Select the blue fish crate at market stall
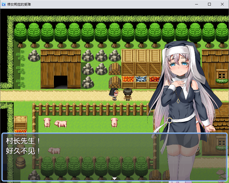The image size is (229, 183). [x=141, y=79]
